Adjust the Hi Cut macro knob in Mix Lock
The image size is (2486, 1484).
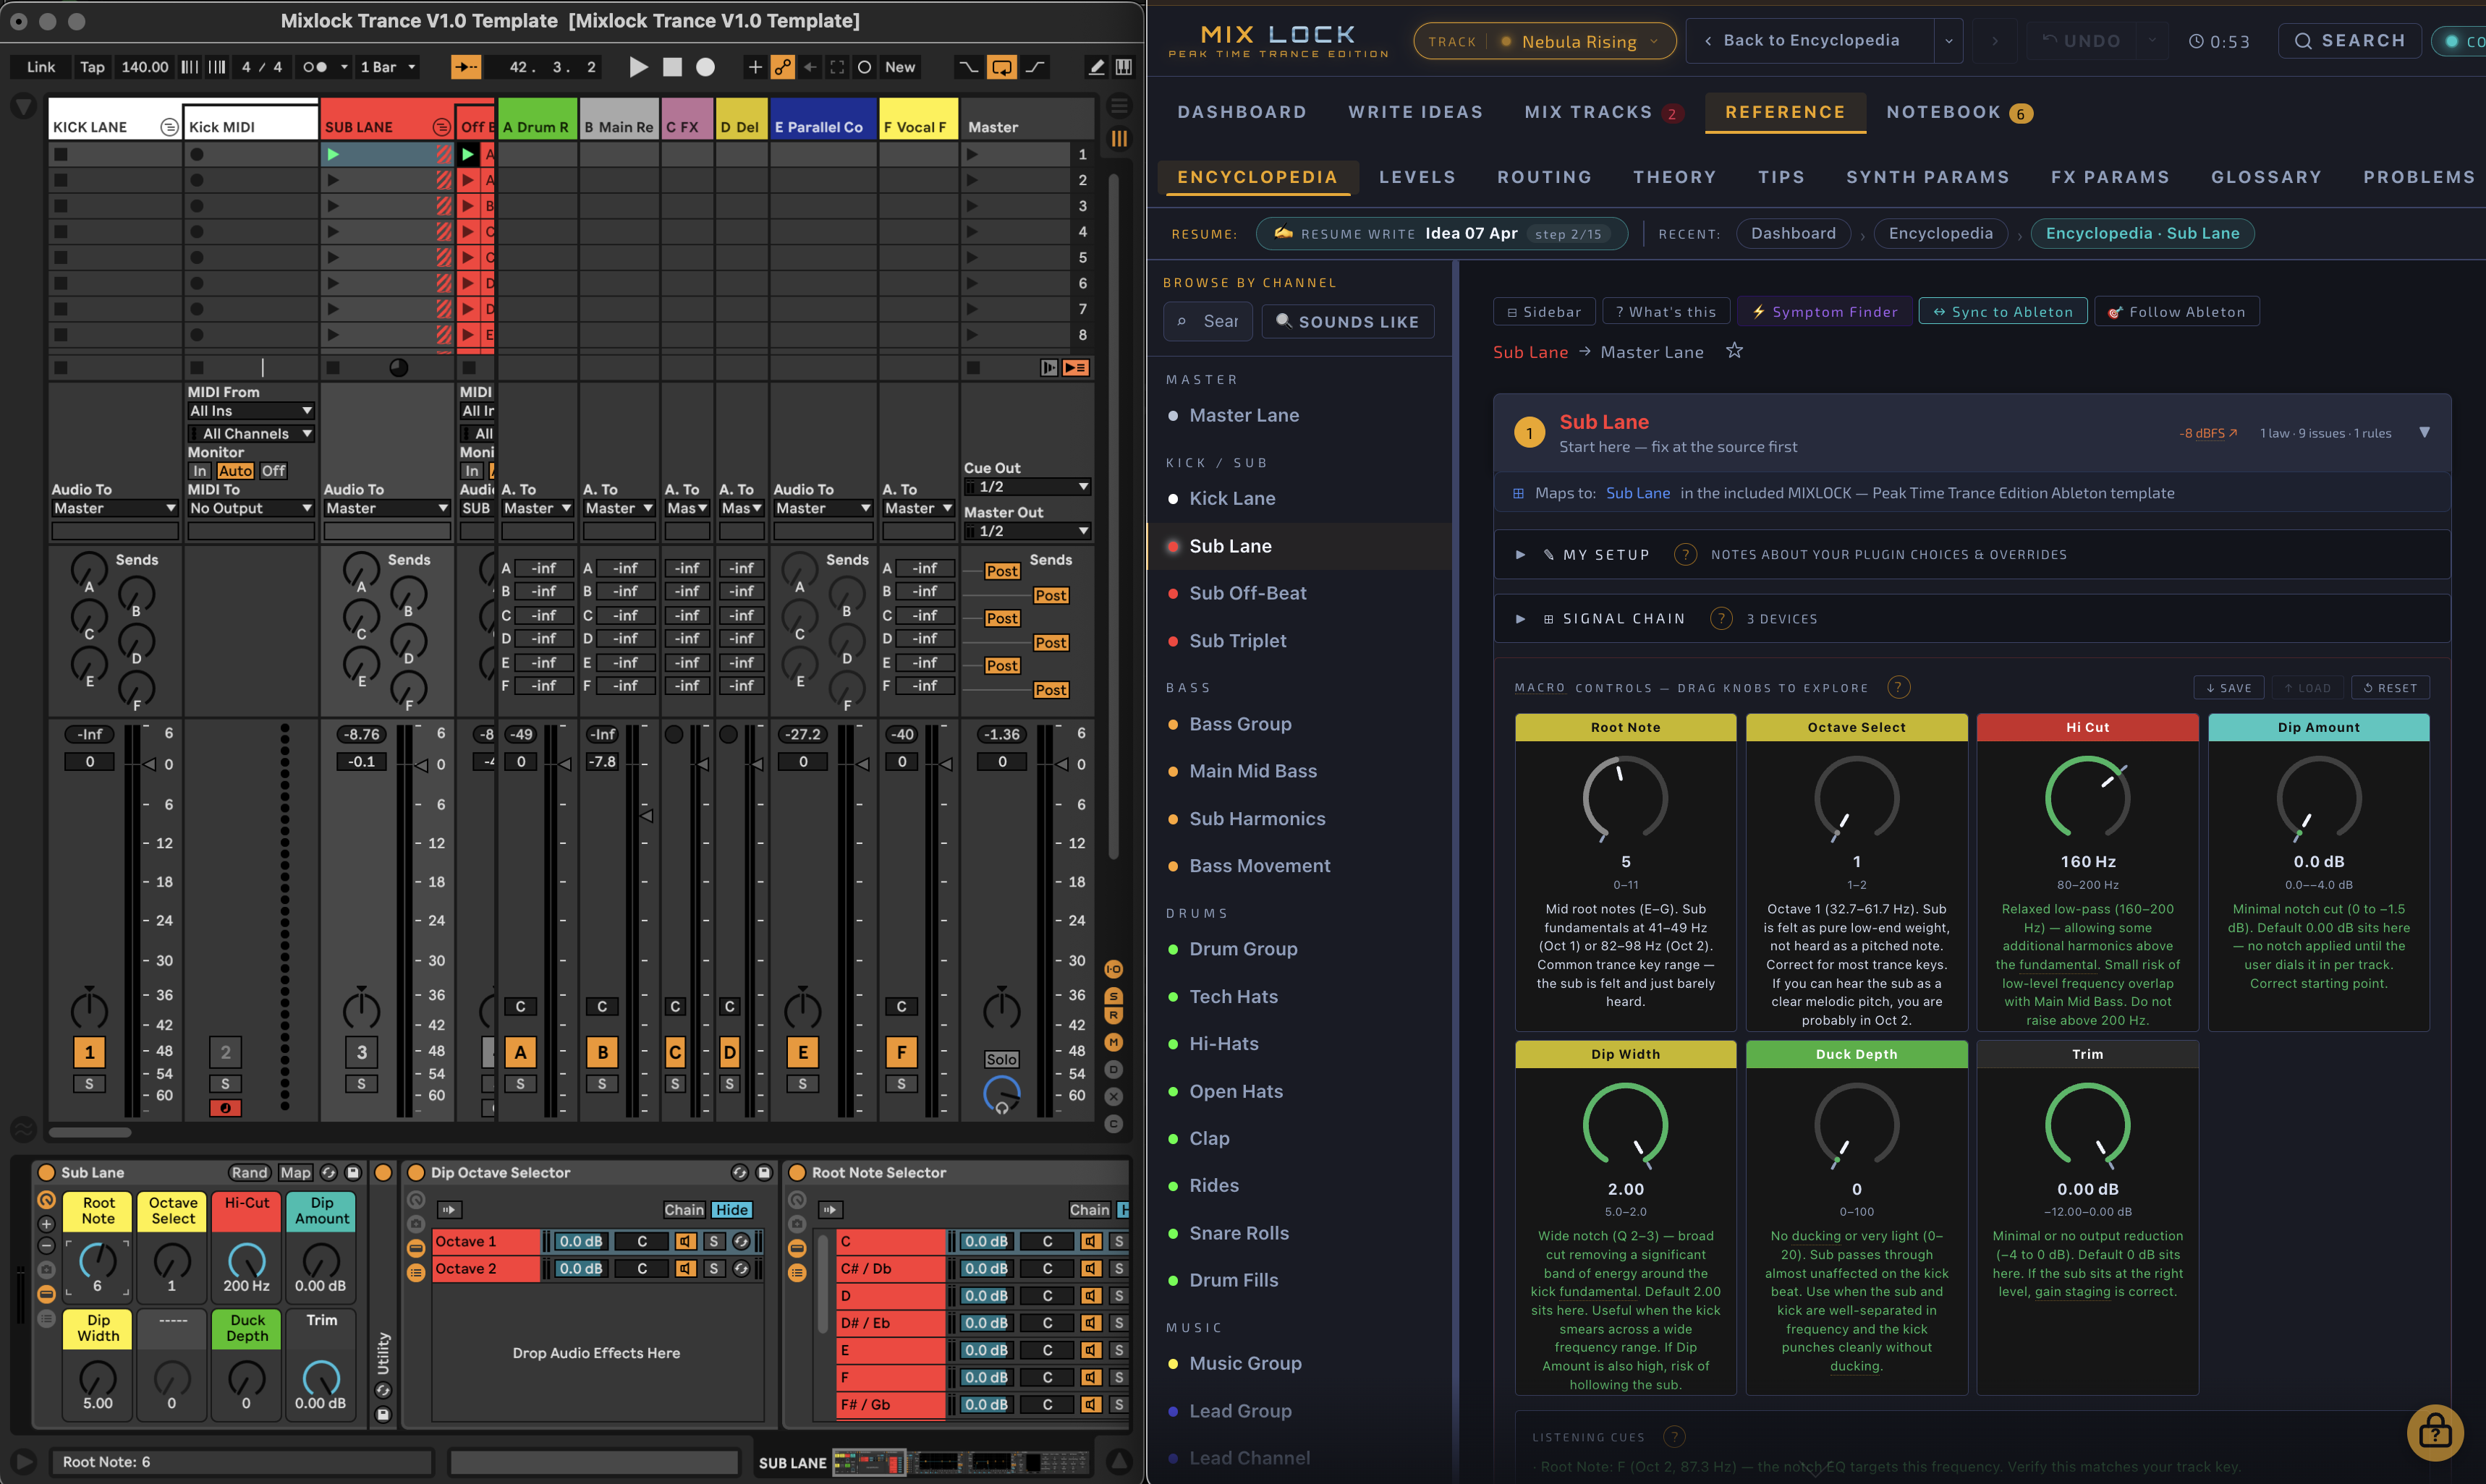(2087, 798)
